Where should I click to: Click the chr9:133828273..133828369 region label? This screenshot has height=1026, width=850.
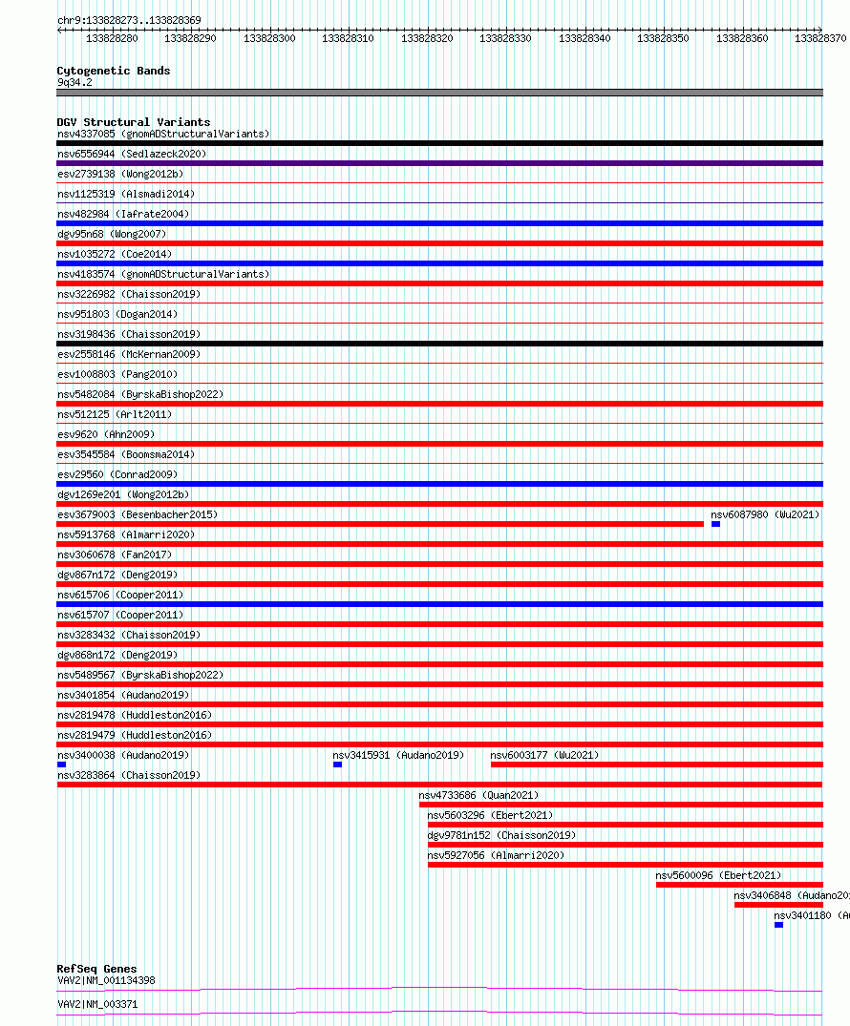click(x=129, y=20)
